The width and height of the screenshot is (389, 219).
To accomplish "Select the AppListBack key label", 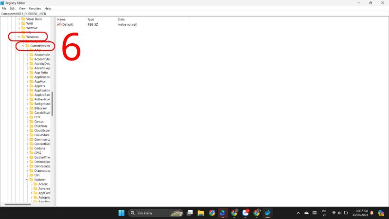I will pos(42,95).
